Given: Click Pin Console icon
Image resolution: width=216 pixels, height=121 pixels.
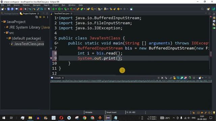Looking at the screenshot, I should (190, 78).
